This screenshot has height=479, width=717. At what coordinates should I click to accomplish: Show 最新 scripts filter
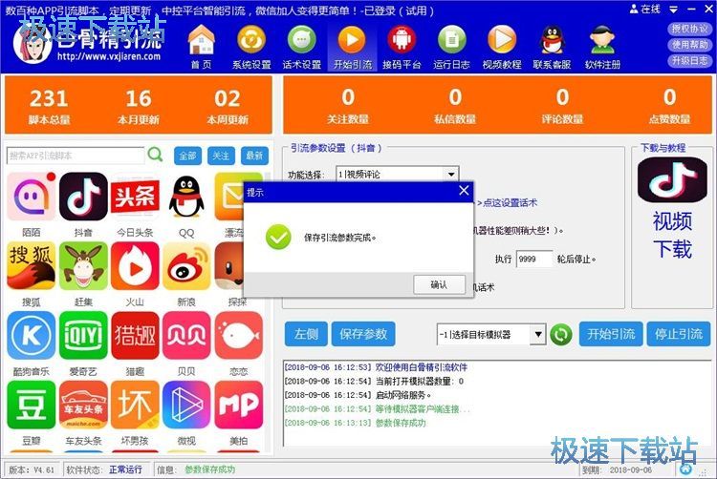254,156
